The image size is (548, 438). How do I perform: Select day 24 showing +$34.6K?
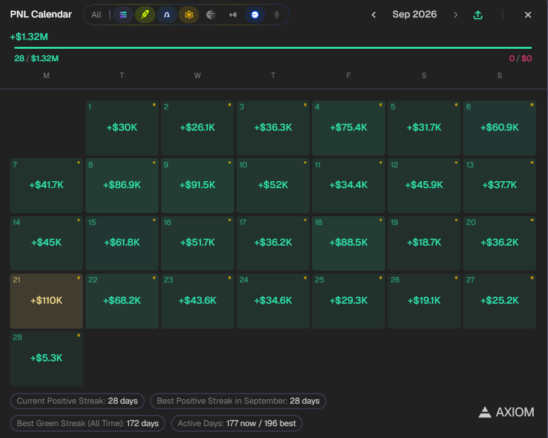(273, 301)
